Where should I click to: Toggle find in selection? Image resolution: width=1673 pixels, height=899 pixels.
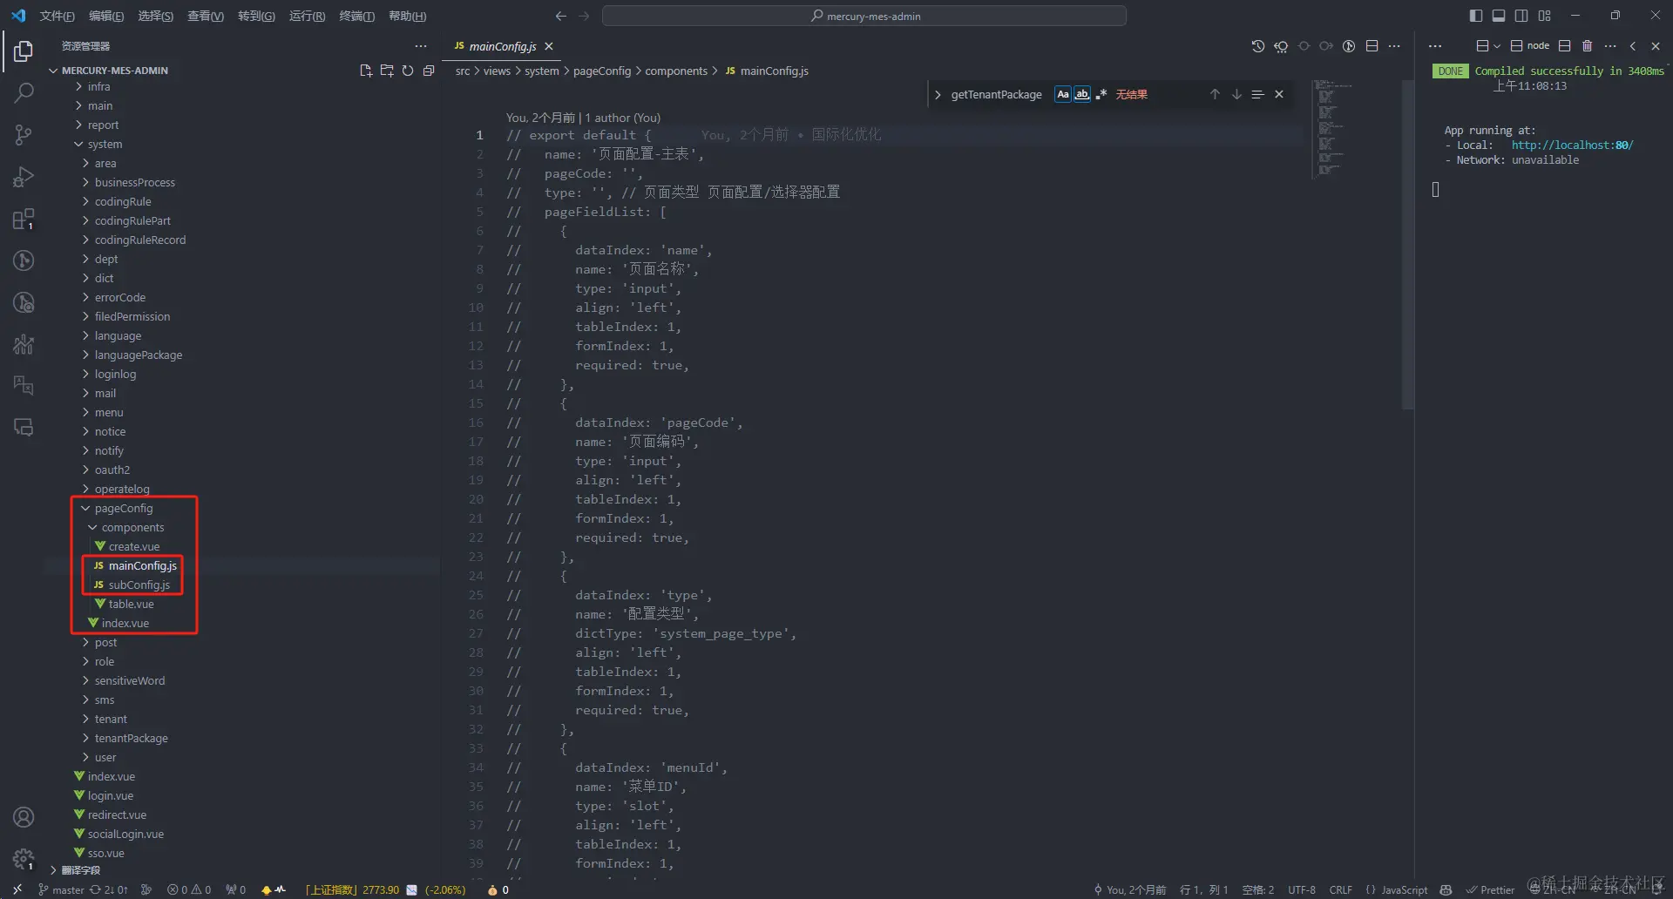coord(1257,94)
